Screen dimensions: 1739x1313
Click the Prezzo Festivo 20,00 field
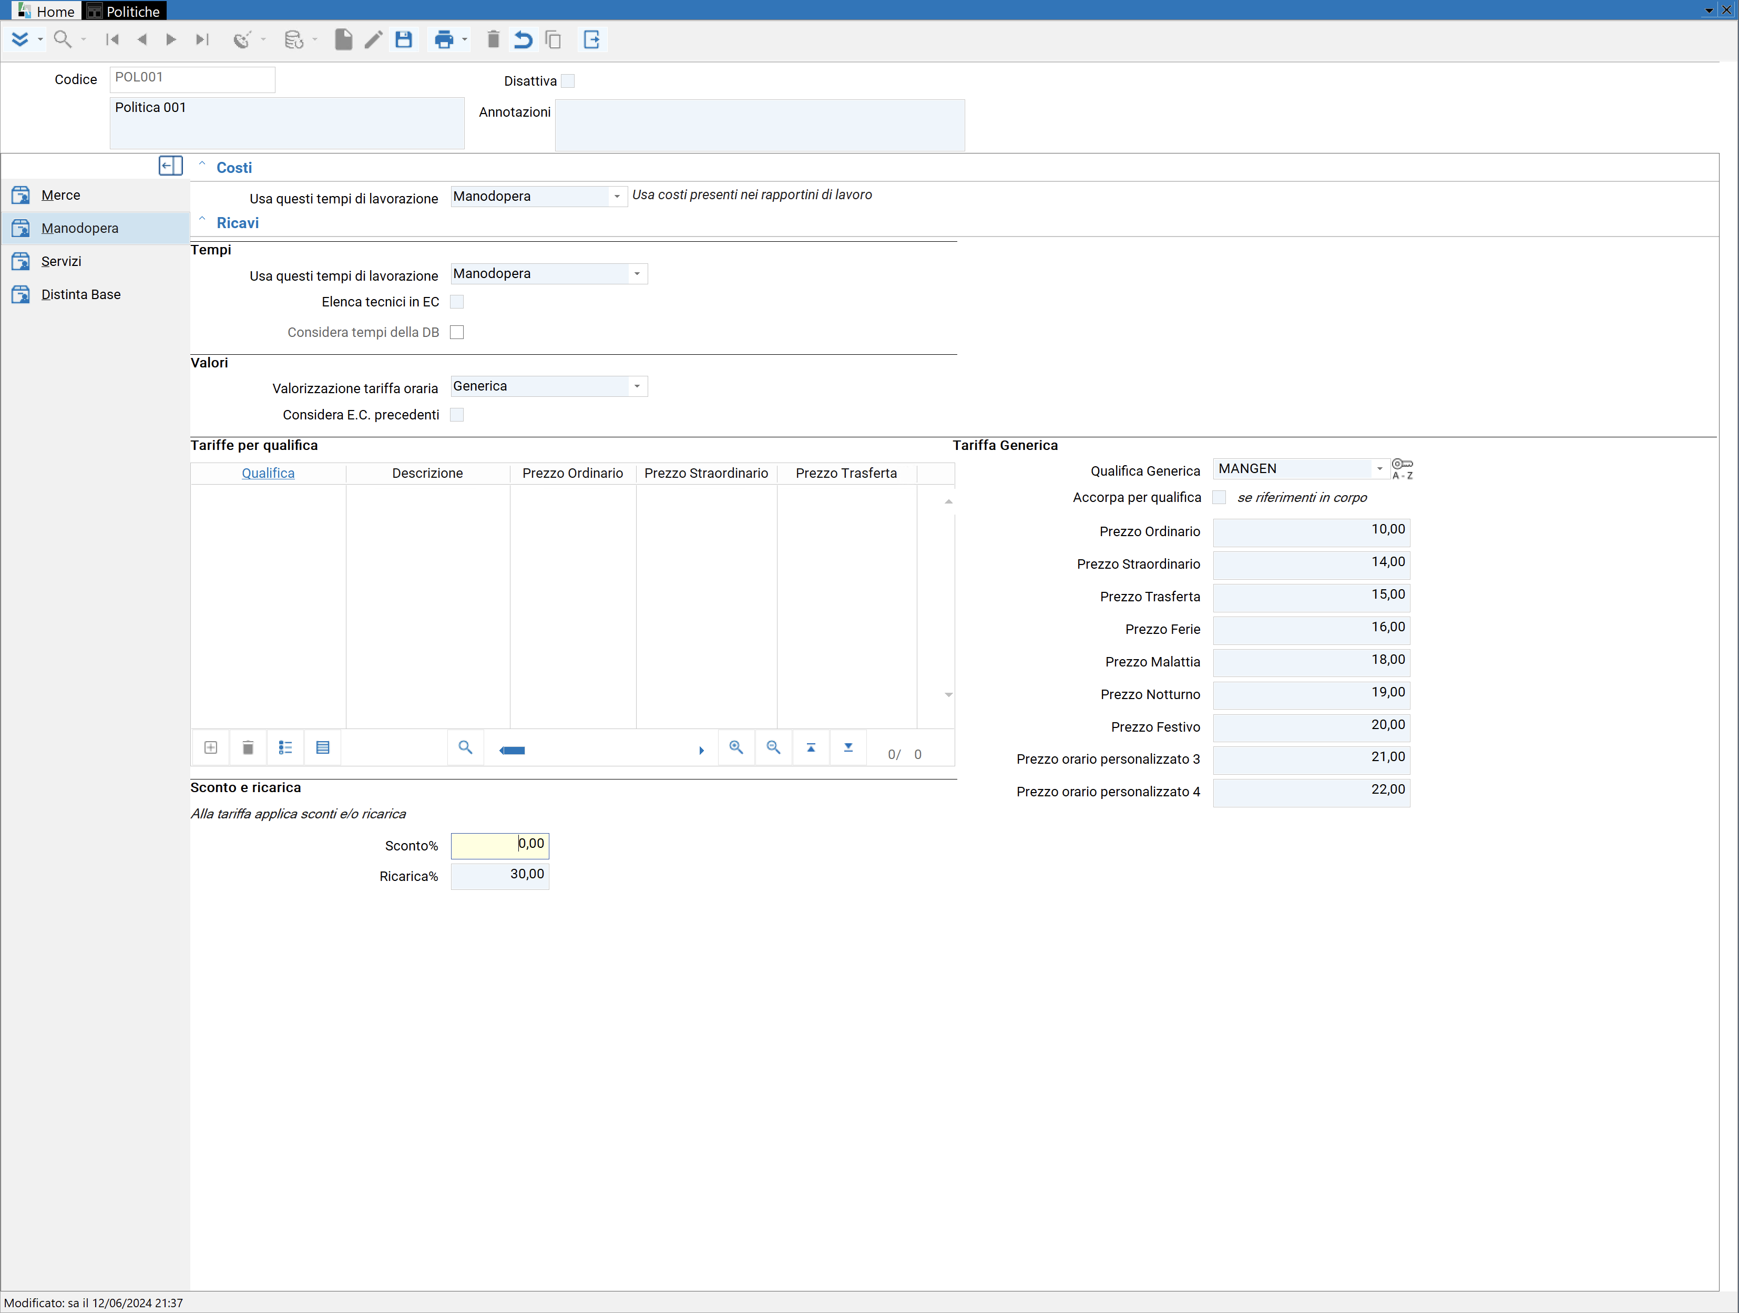pos(1311,727)
